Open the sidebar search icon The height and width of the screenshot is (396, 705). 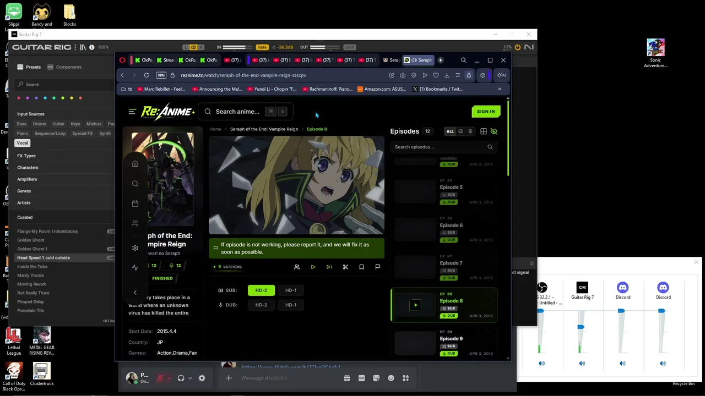click(x=135, y=184)
